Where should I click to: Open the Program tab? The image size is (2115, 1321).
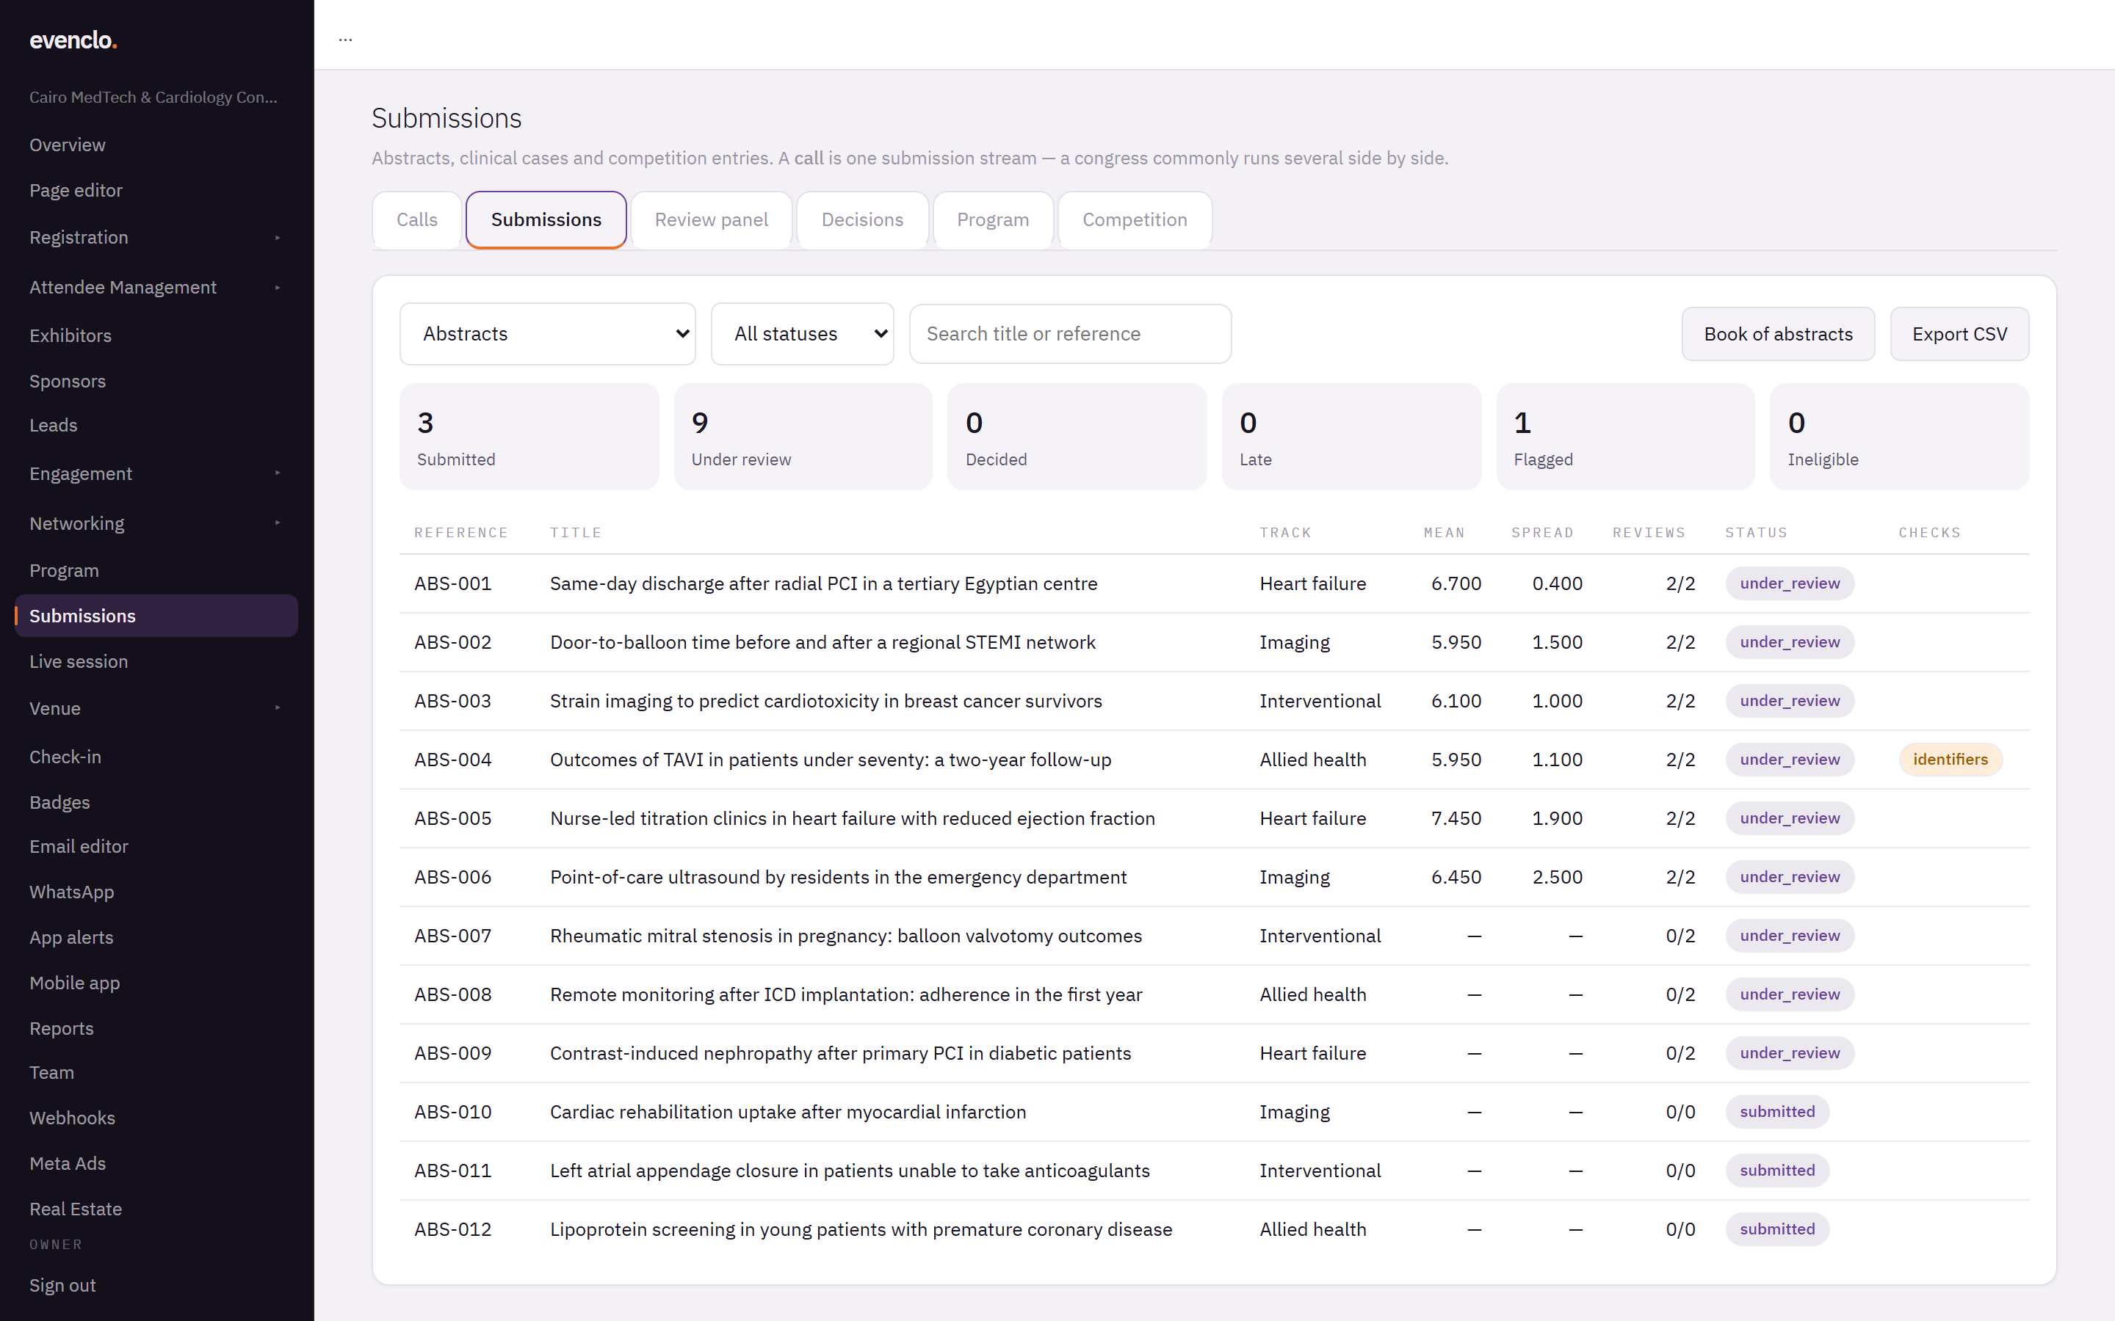[x=993, y=220]
